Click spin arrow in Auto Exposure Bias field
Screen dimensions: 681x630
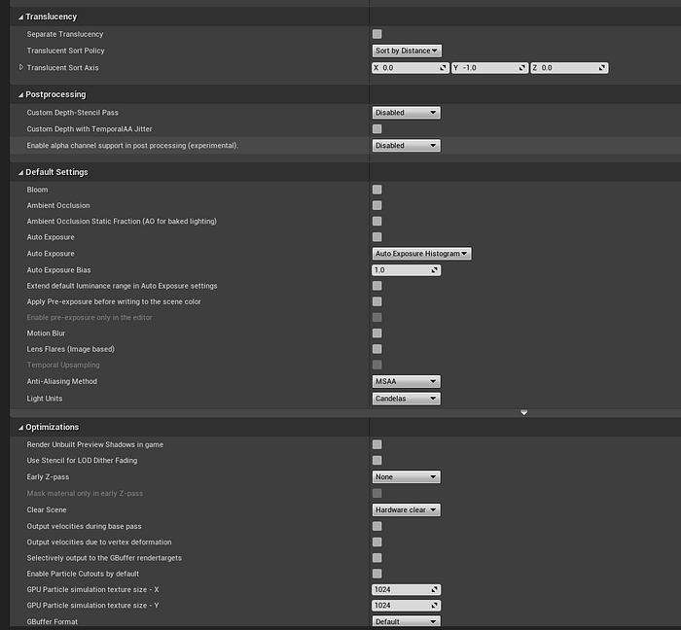click(434, 270)
